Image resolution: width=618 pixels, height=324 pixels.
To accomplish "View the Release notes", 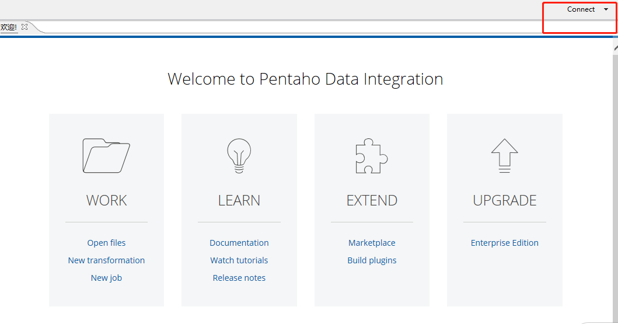I will [239, 278].
